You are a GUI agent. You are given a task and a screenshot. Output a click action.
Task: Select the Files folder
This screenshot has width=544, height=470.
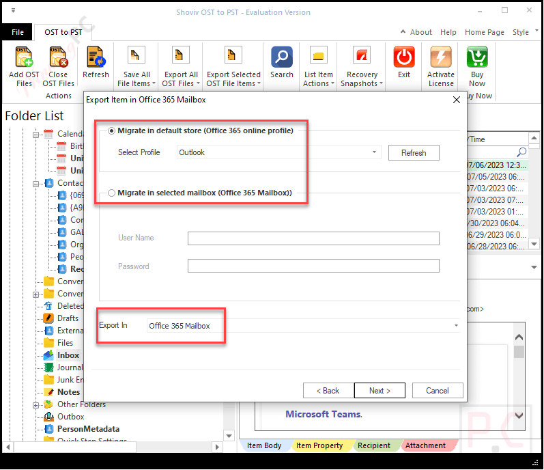[66, 343]
